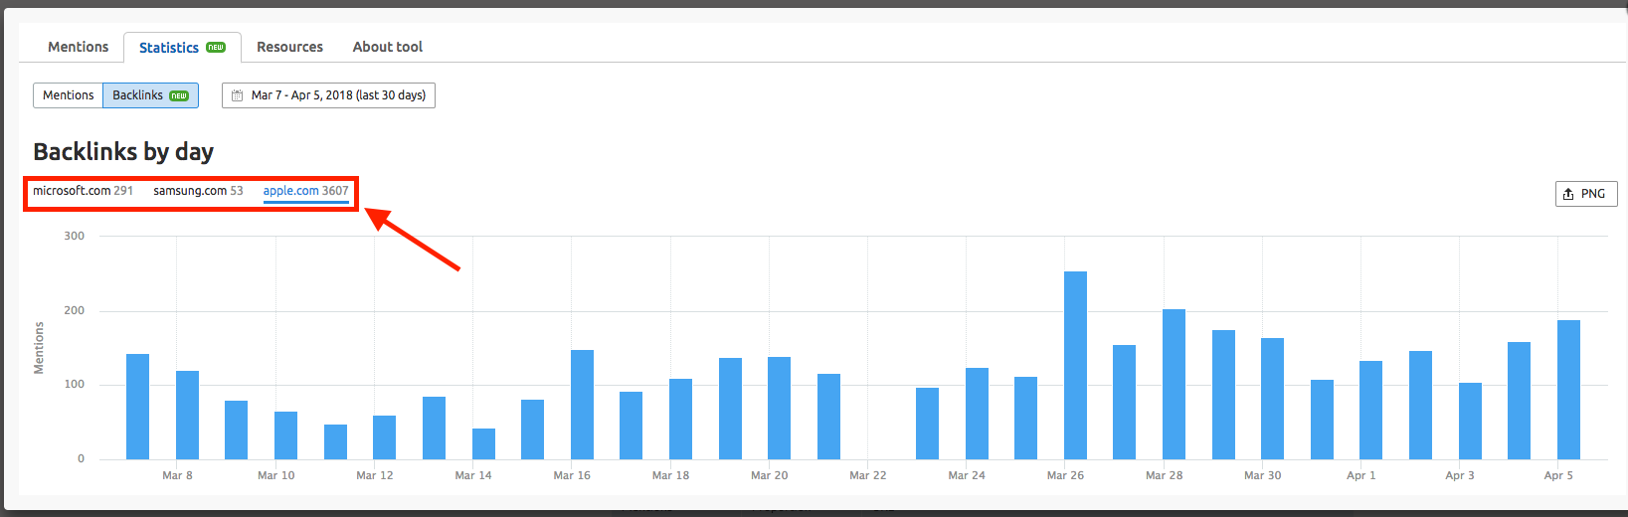Screen dimensions: 1628x517
Task: Click the bar for Mar 20
Action: click(779, 408)
